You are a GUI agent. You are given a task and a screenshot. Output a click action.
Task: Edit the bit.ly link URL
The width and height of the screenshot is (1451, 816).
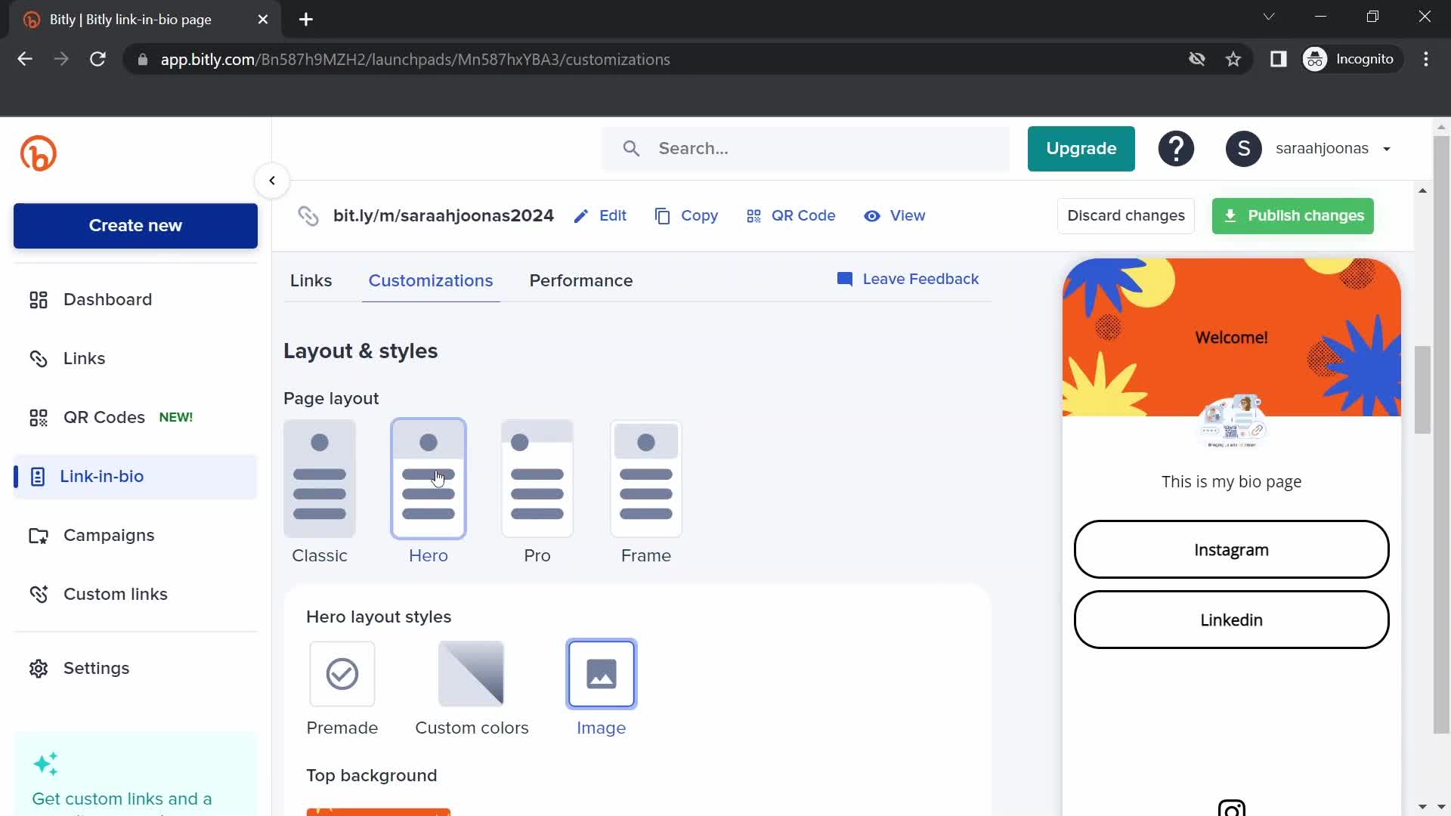(600, 216)
